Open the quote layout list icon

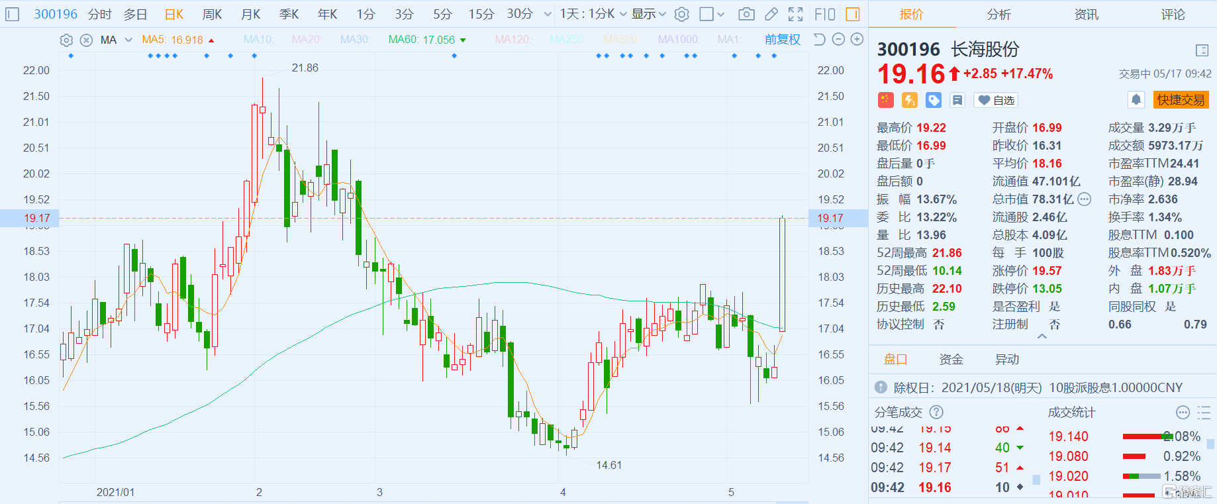pyautogui.click(x=1202, y=50)
